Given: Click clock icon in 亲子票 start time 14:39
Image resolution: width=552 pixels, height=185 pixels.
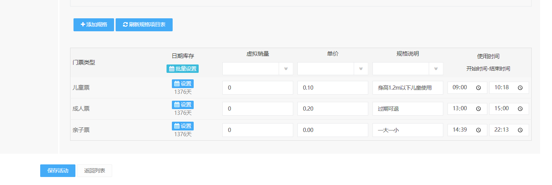Looking at the screenshot, I should 479,130.
